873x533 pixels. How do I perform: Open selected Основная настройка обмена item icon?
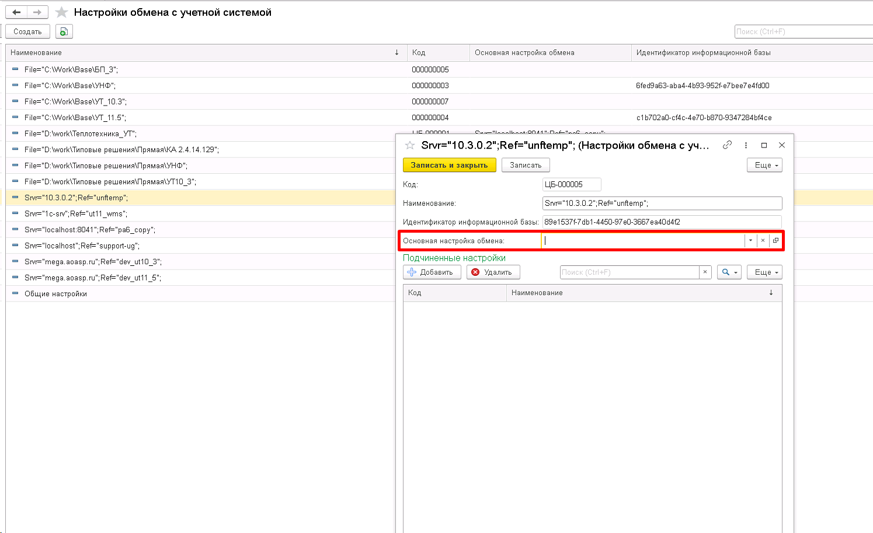click(775, 240)
